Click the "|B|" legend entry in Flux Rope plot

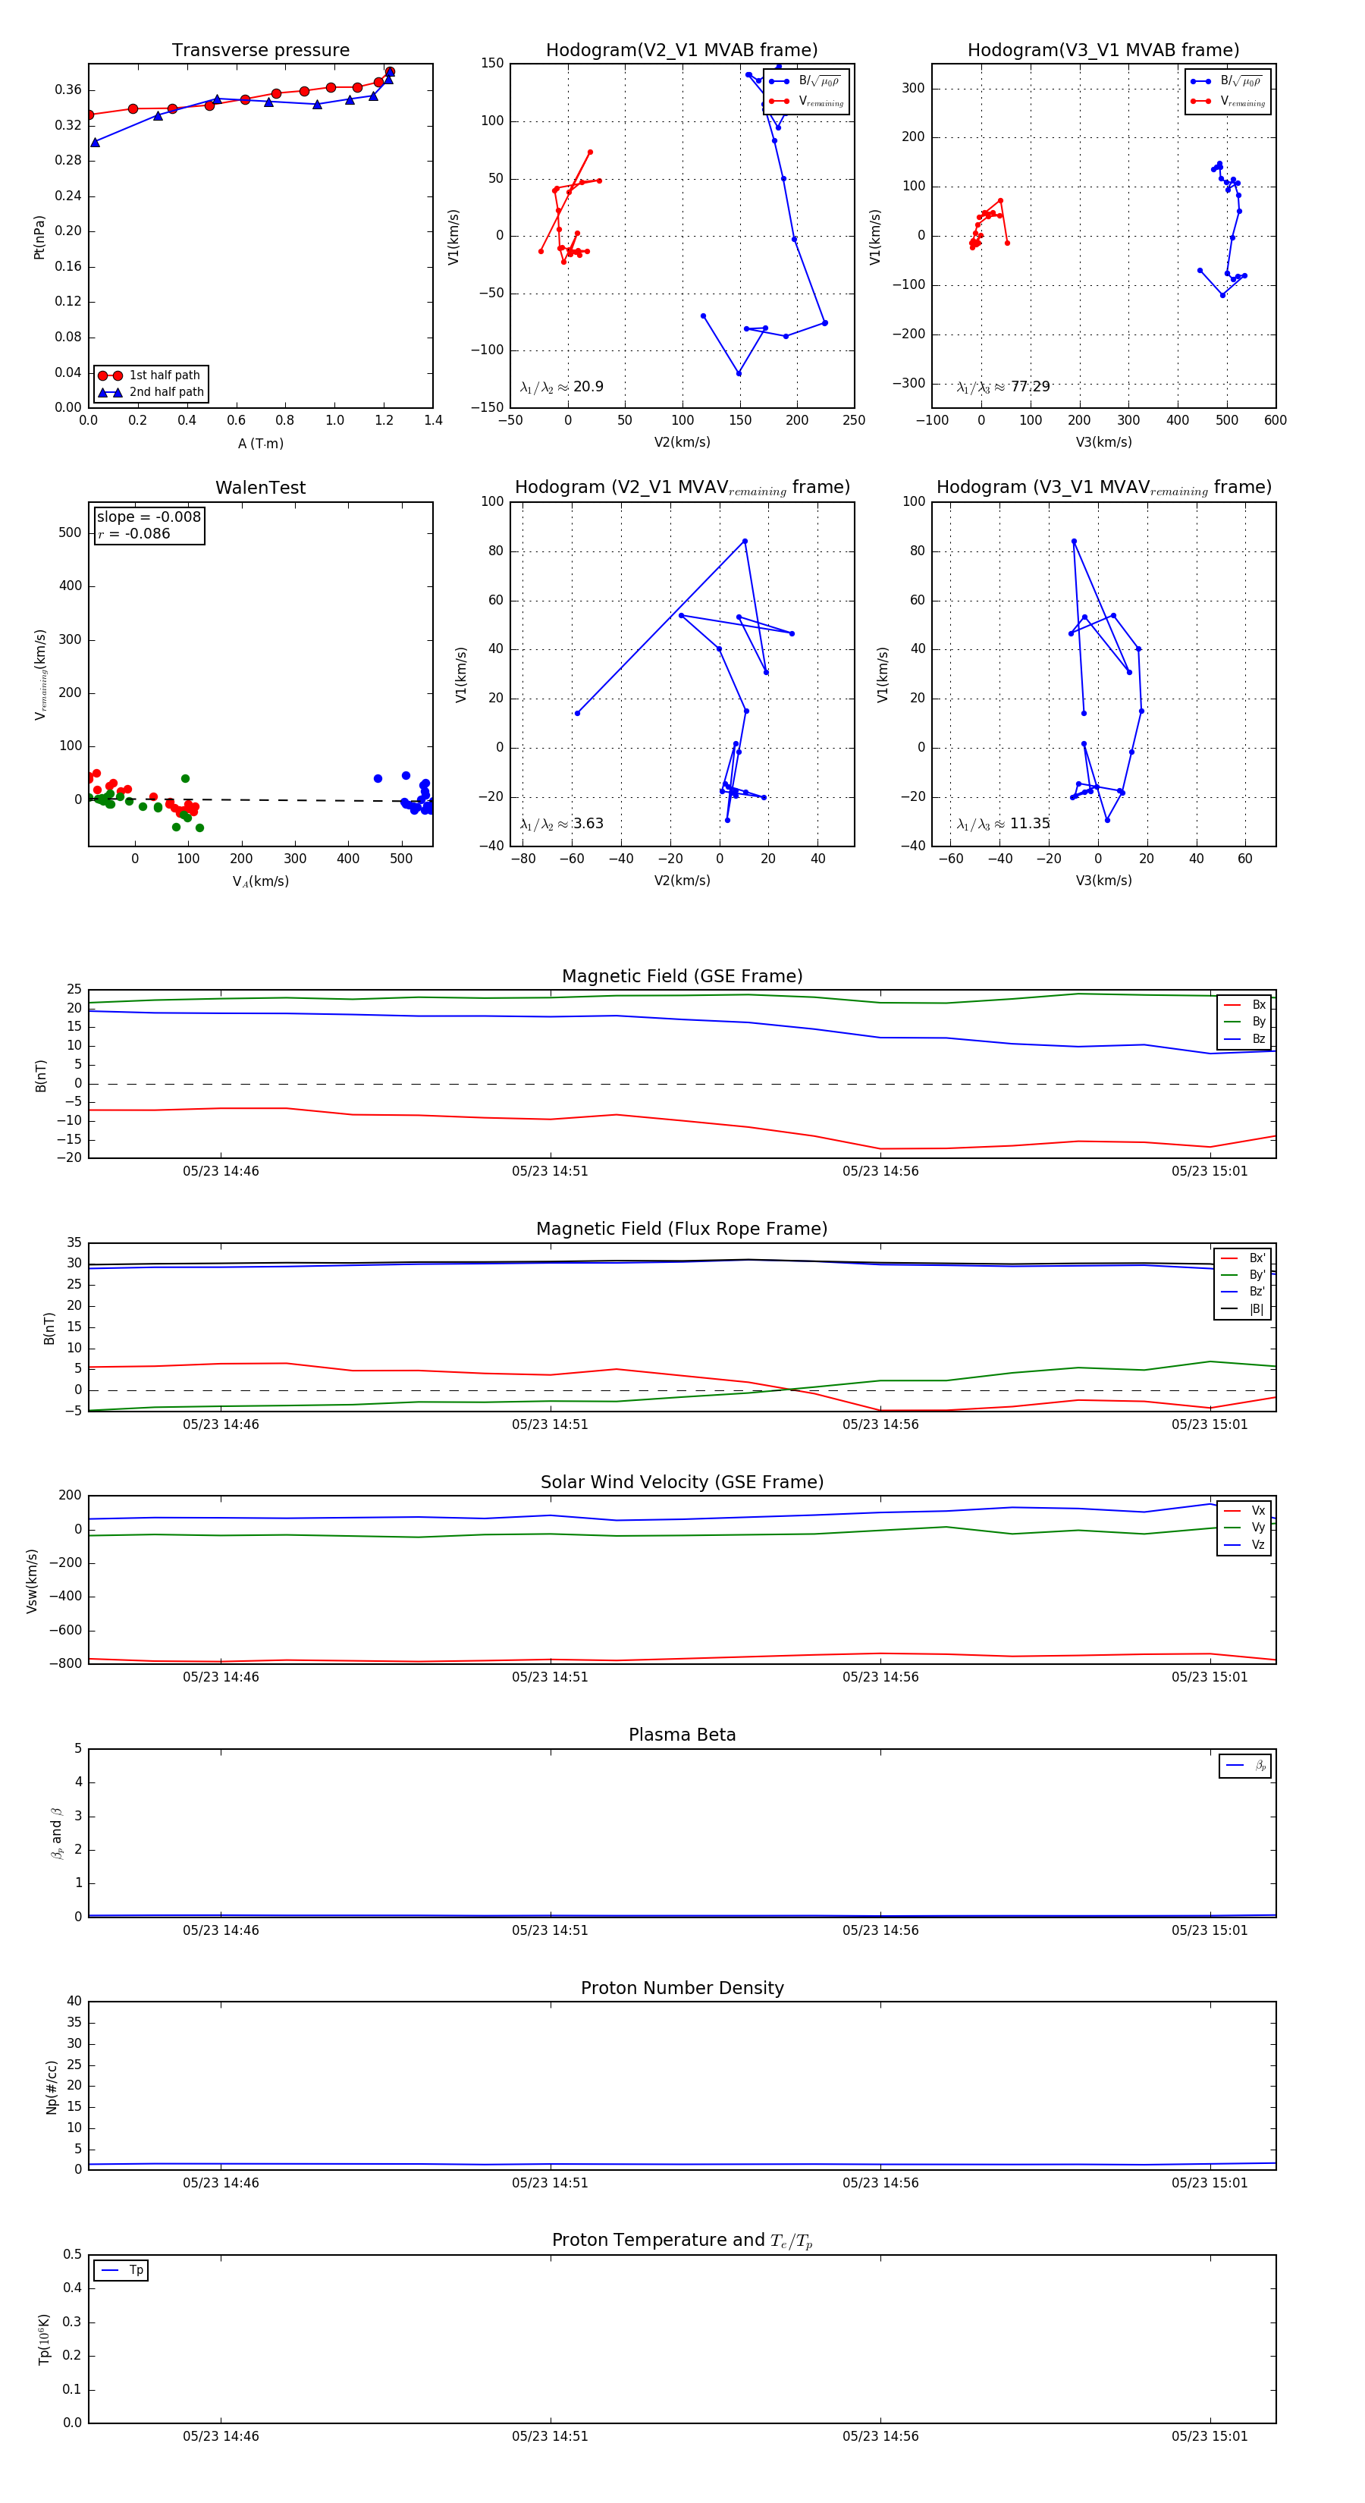coord(1244,1310)
